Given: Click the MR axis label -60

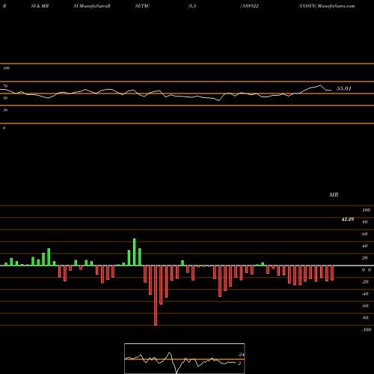Looking at the screenshot, I should click(x=365, y=306).
